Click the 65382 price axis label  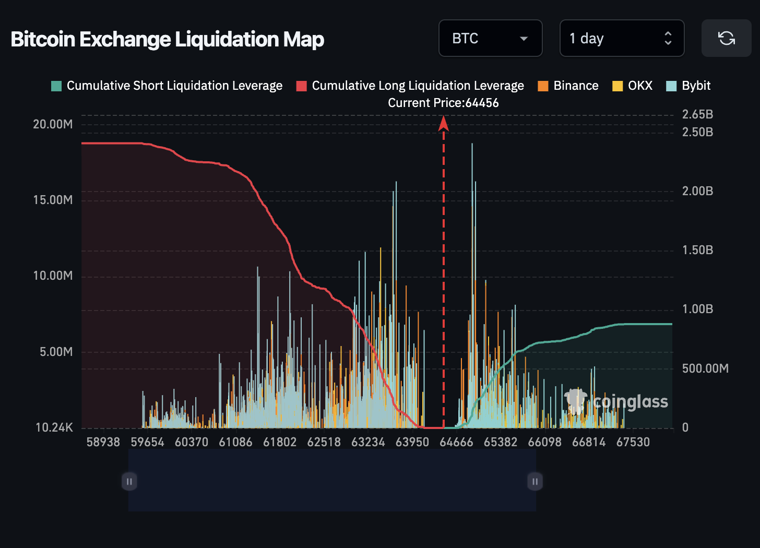501,442
